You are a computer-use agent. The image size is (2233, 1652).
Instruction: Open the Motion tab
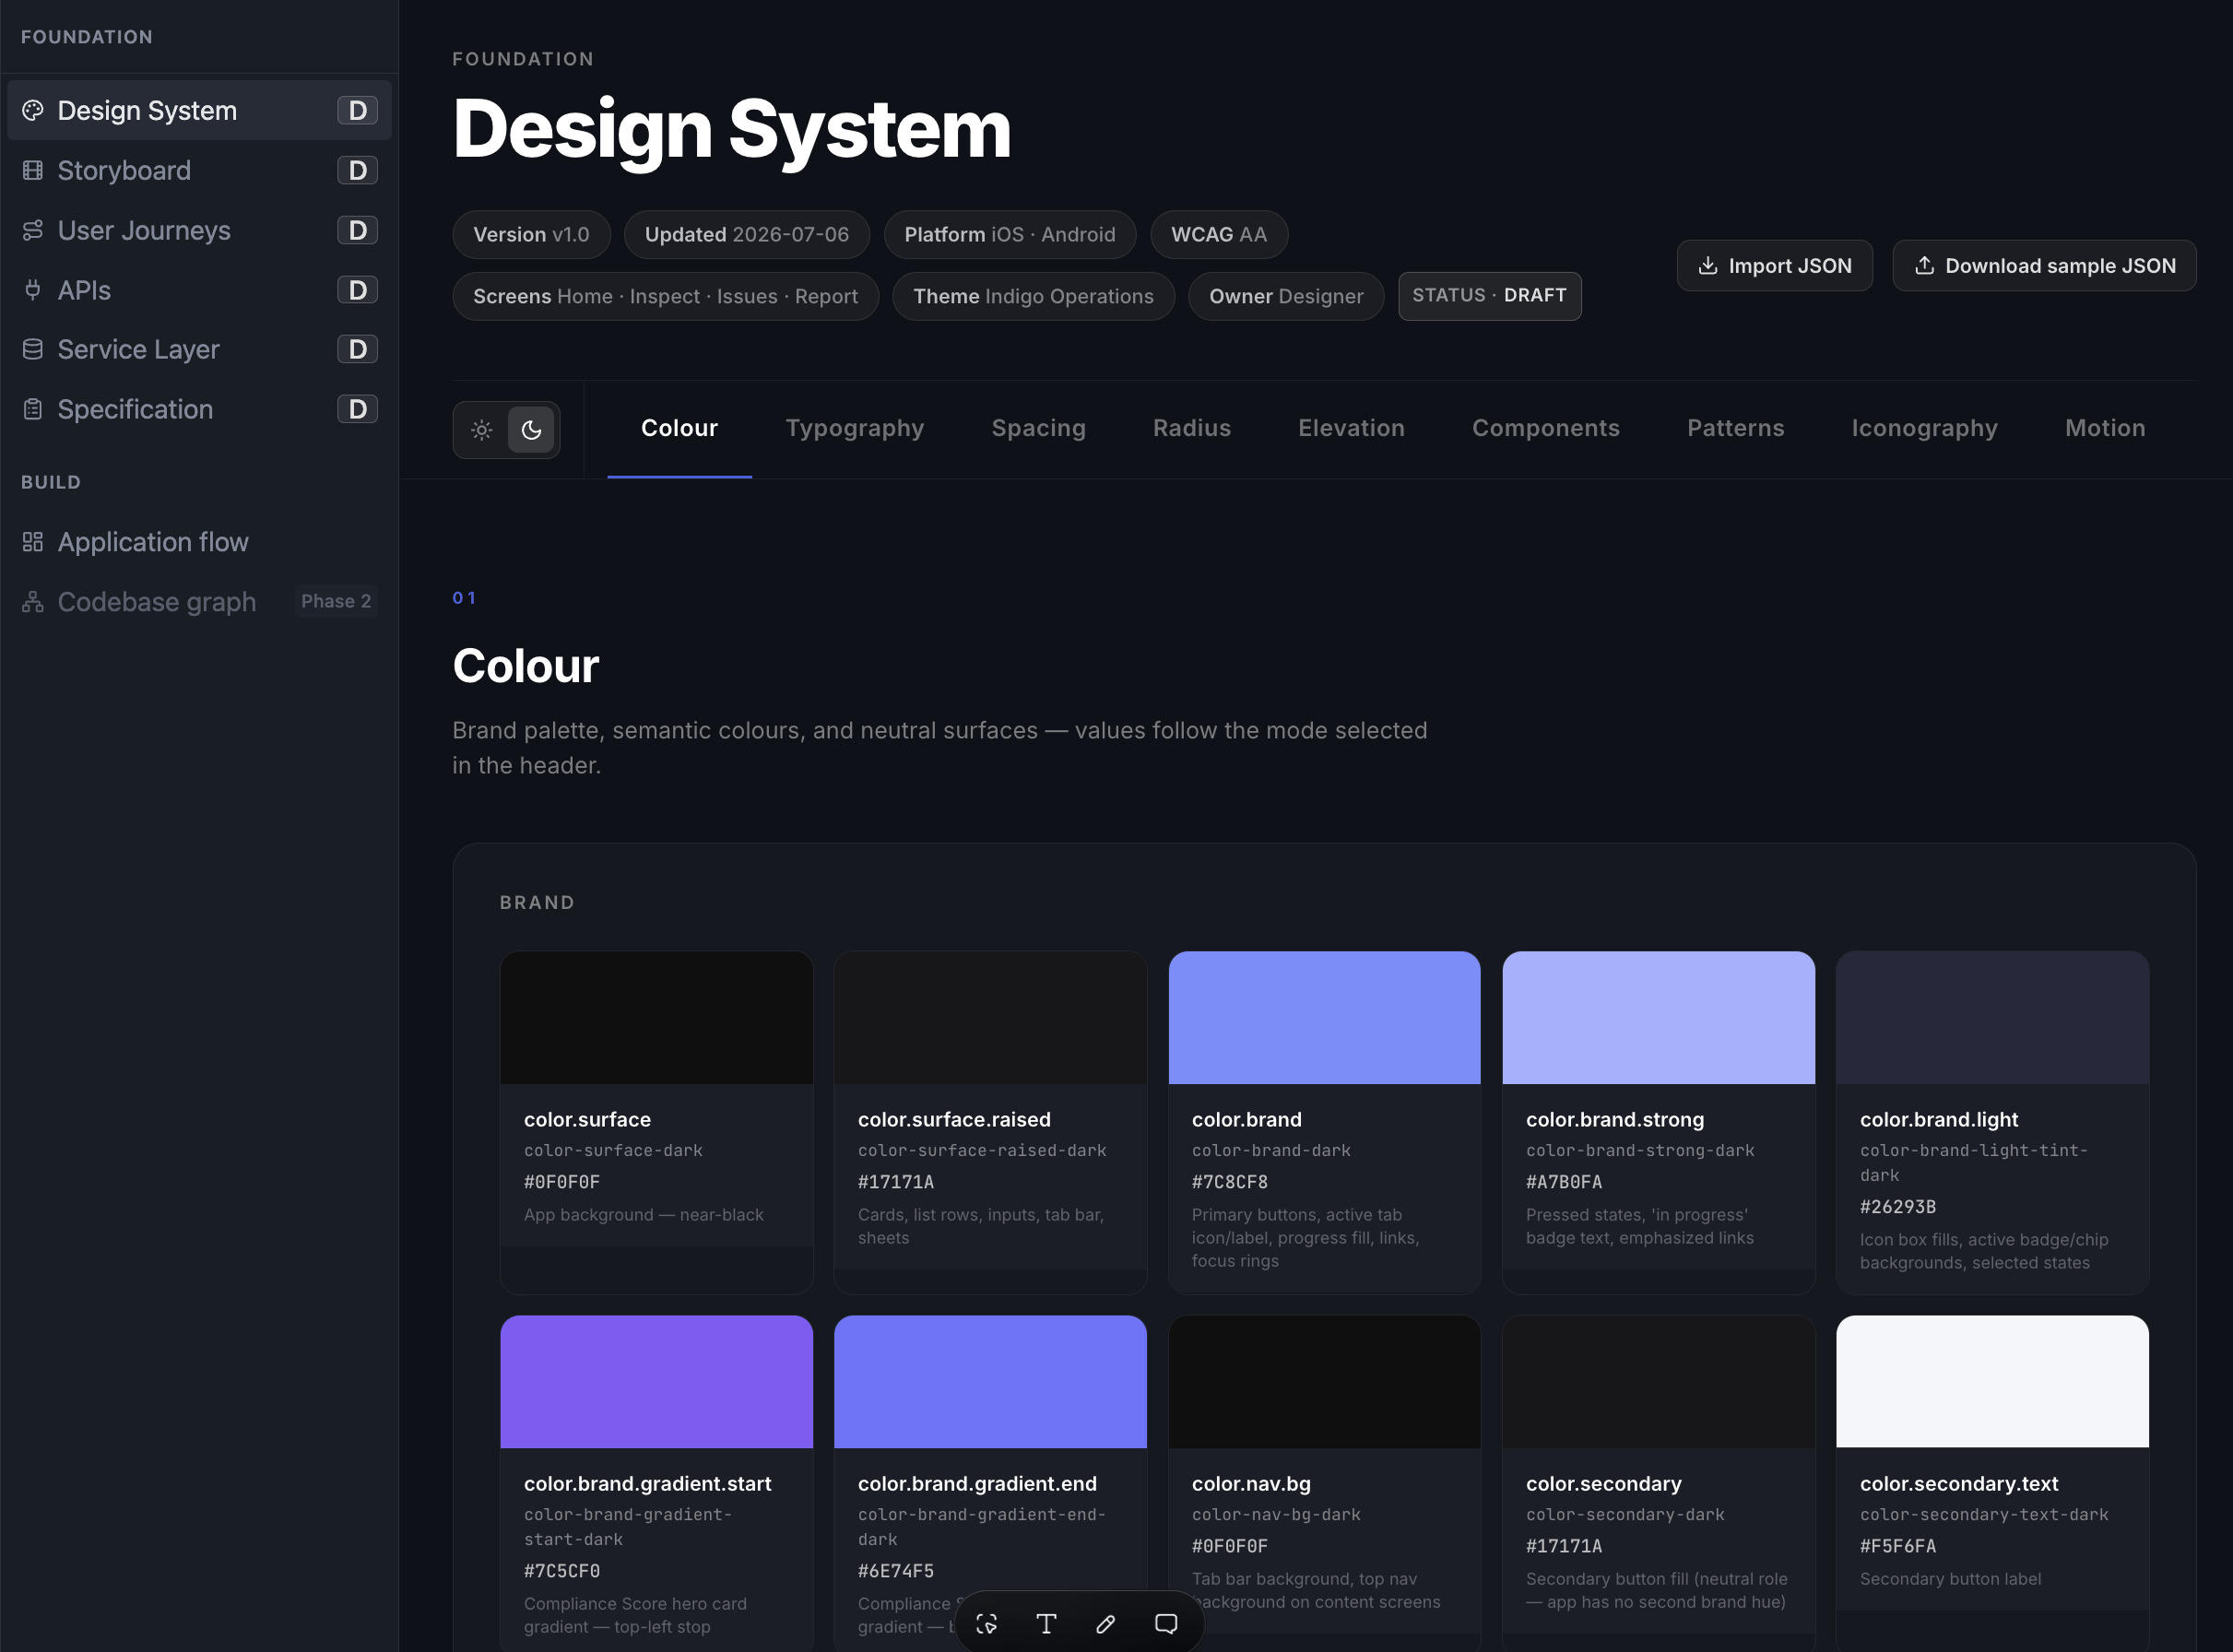tap(2105, 429)
